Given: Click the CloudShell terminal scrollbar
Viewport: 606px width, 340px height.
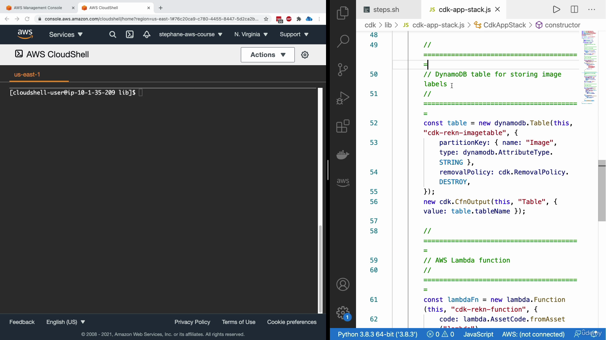Looking at the screenshot, I should 320,269.
